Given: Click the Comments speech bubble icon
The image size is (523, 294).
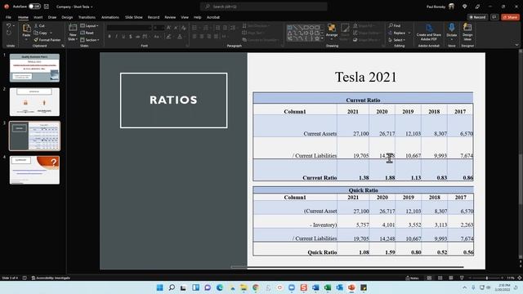Looking at the screenshot, I should click(494, 17).
